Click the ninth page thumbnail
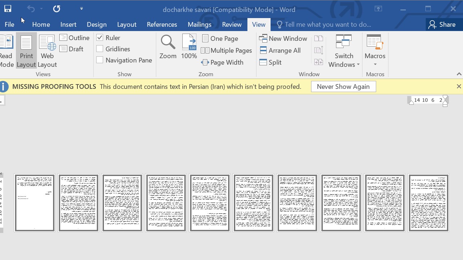Screen dimensions: 463x260 pos(385,203)
